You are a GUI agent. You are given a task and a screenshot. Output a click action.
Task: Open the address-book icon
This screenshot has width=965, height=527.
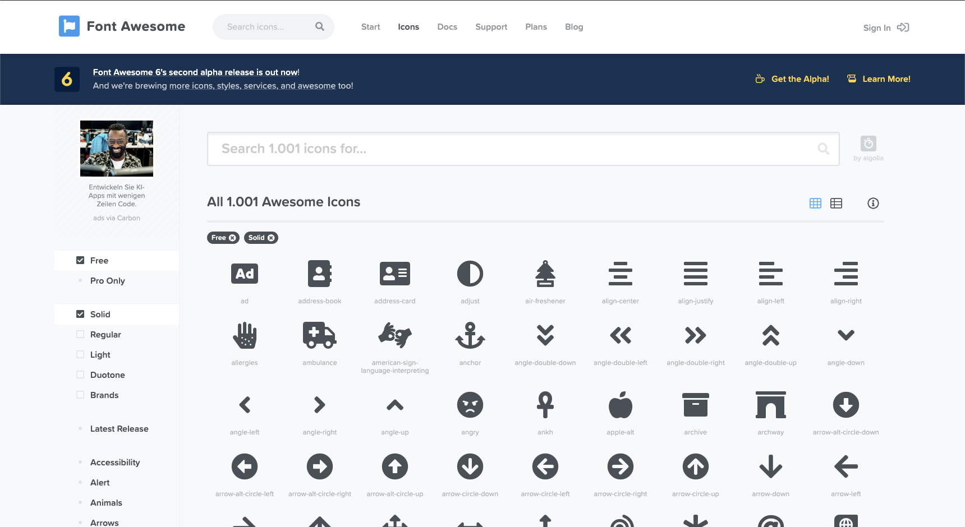tap(320, 274)
